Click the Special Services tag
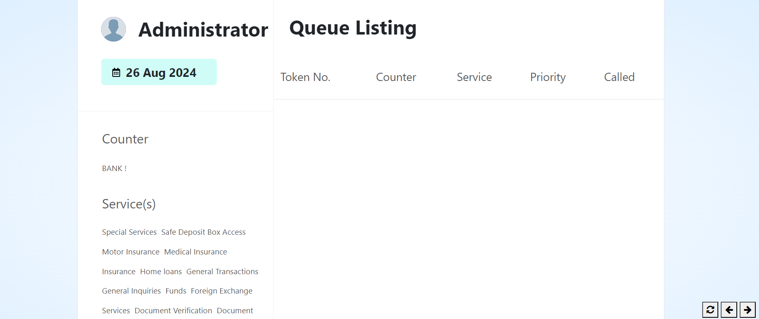 [x=129, y=232]
